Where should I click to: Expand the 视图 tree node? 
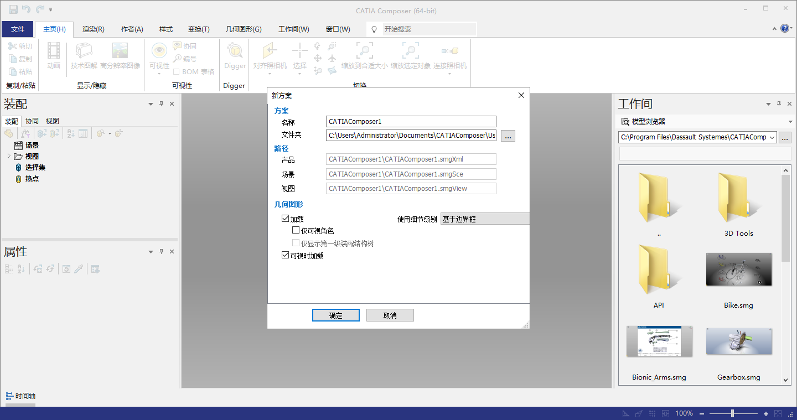9,156
